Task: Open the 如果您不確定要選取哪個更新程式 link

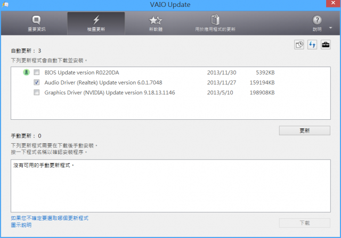Action: pos(50,218)
